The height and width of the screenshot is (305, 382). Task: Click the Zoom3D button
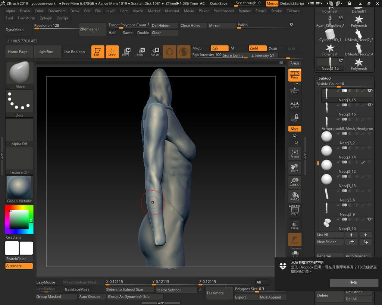click(295, 182)
